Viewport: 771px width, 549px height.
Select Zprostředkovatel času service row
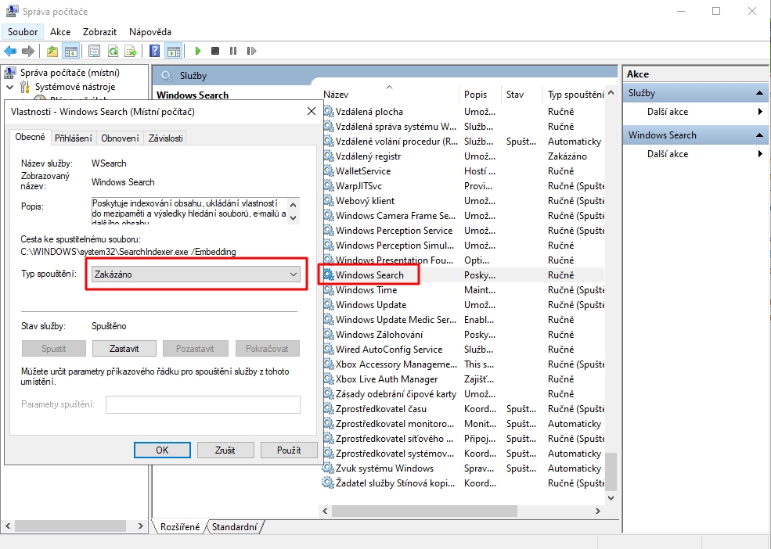[463, 409]
